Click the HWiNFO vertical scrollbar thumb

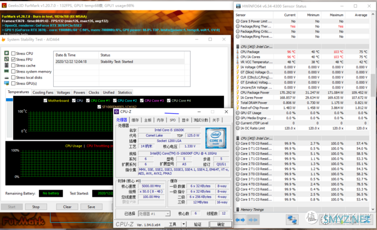pos(373,85)
